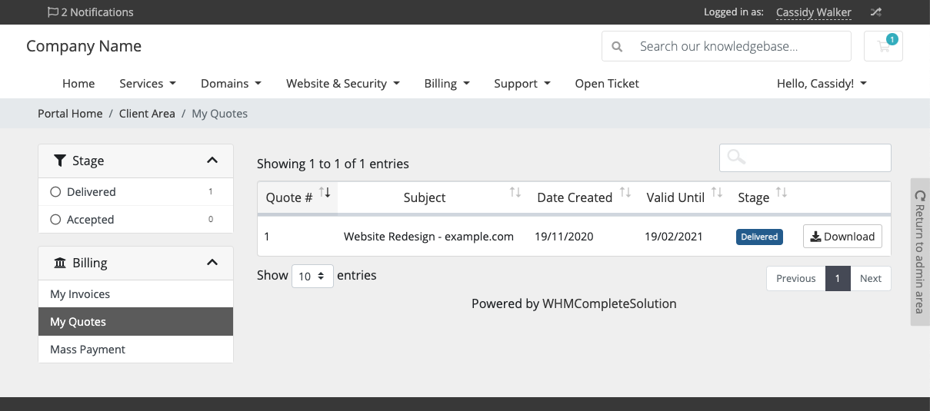930x411 pixels.
Task: Select the Accepted stage filter radio
Action: [55, 220]
